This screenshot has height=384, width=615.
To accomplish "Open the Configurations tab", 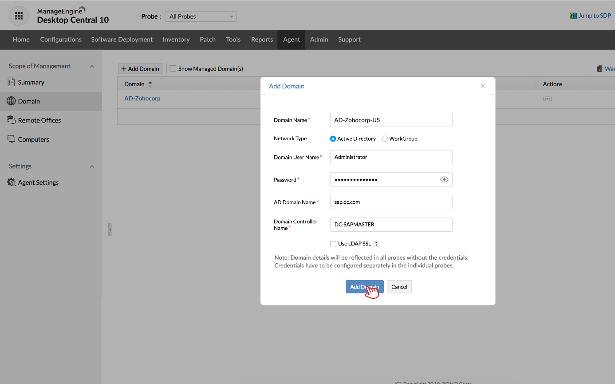I will pos(61,40).
